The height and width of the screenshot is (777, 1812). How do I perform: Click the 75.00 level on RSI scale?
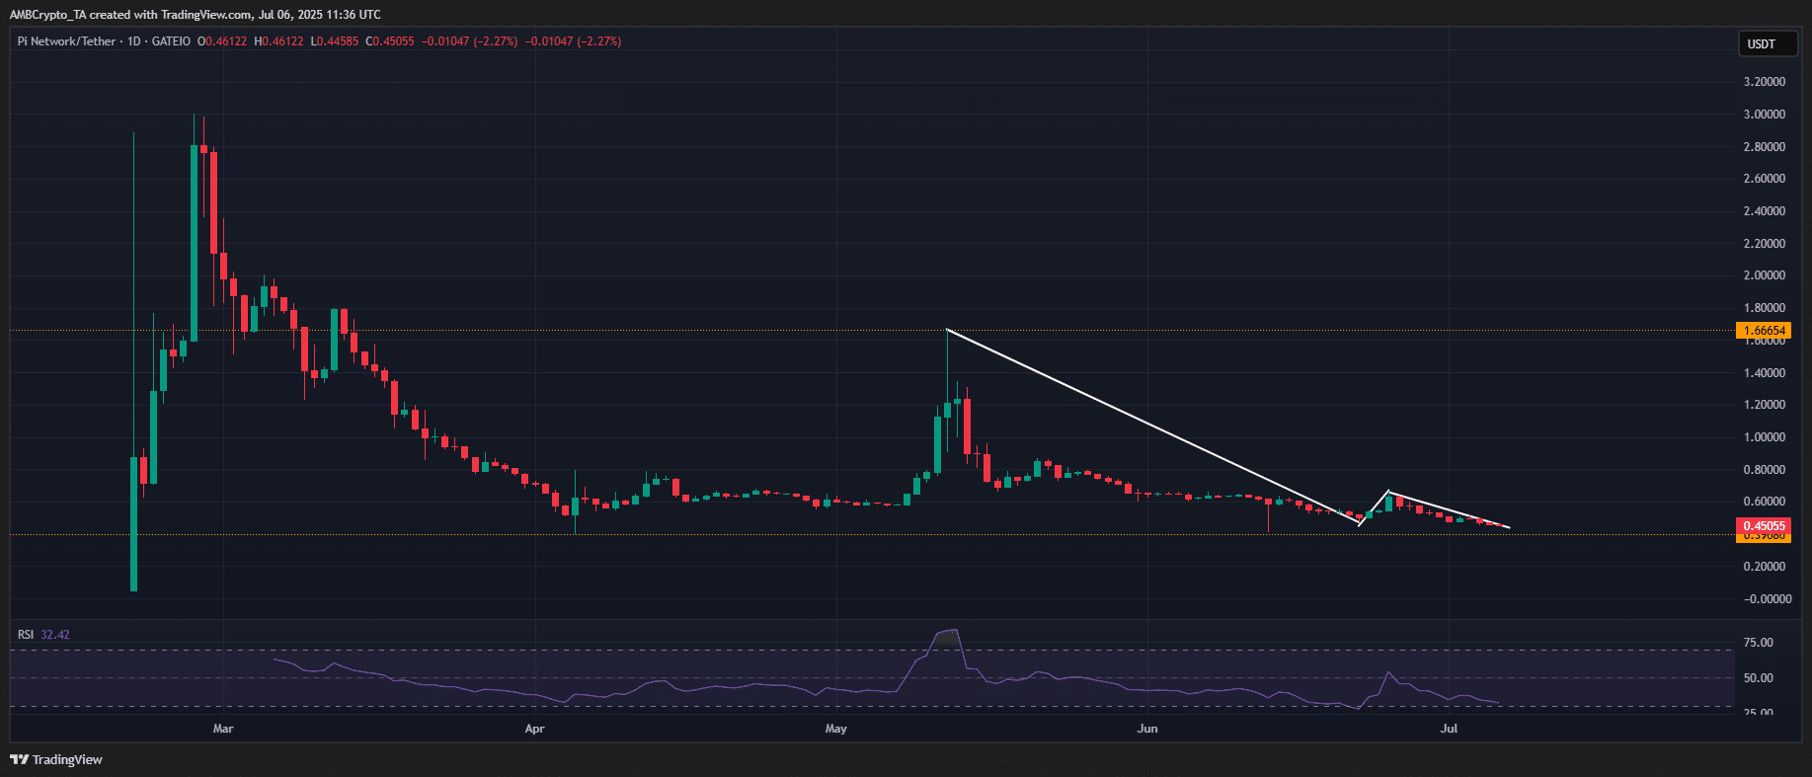pyautogui.click(x=1758, y=643)
